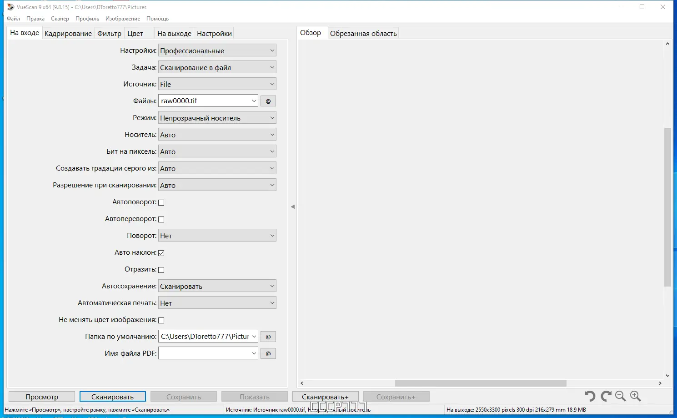Click the preview vertical scrollbar thumb
Image resolution: width=677 pixels, height=418 pixels.
click(667, 207)
